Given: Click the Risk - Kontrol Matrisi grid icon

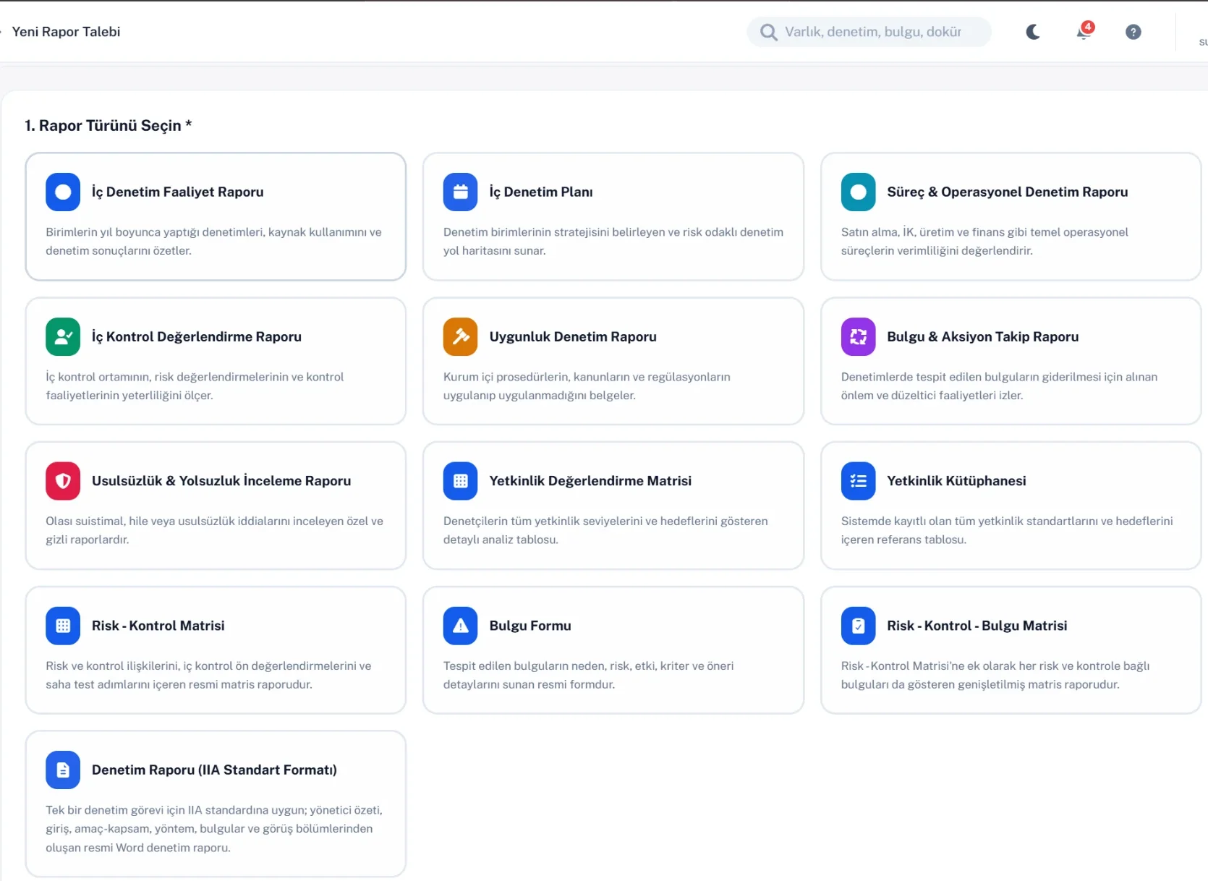Looking at the screenshot, I should (63, 626).
